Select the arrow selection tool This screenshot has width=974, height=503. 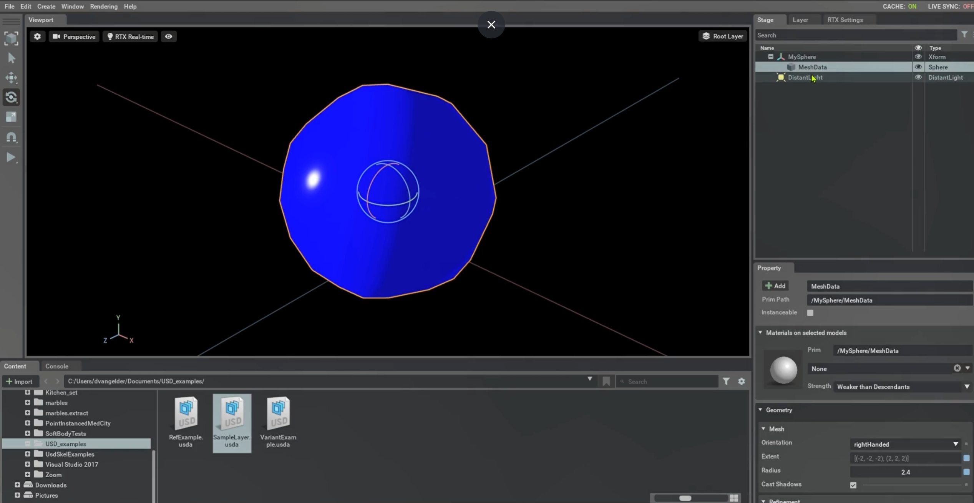(11, 58)
